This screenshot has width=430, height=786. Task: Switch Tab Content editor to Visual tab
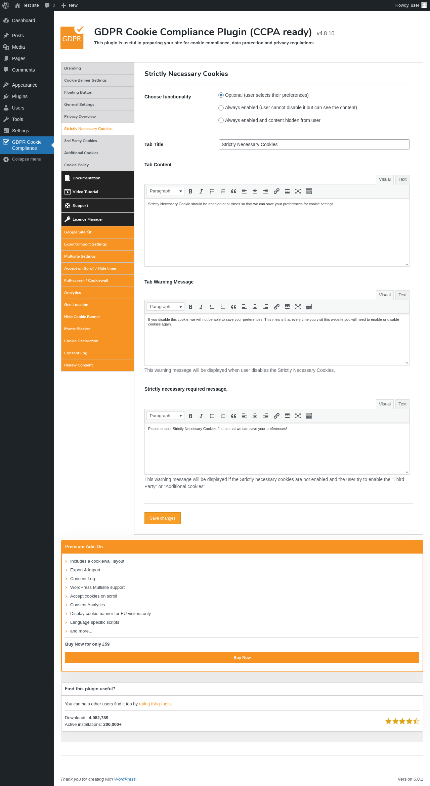click(385, 179)
